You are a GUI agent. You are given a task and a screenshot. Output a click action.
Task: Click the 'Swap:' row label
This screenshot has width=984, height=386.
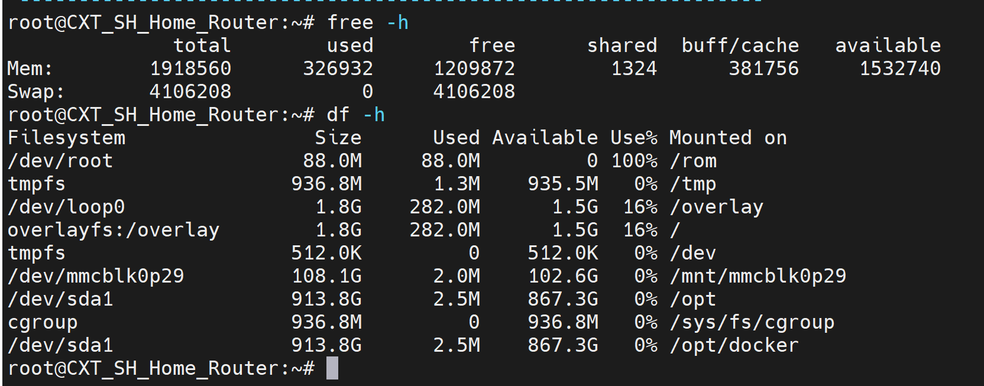click(x=36, y=92)
